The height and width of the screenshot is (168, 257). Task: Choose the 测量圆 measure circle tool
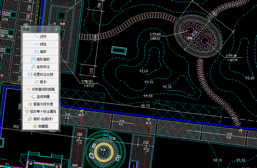(40, 127)
